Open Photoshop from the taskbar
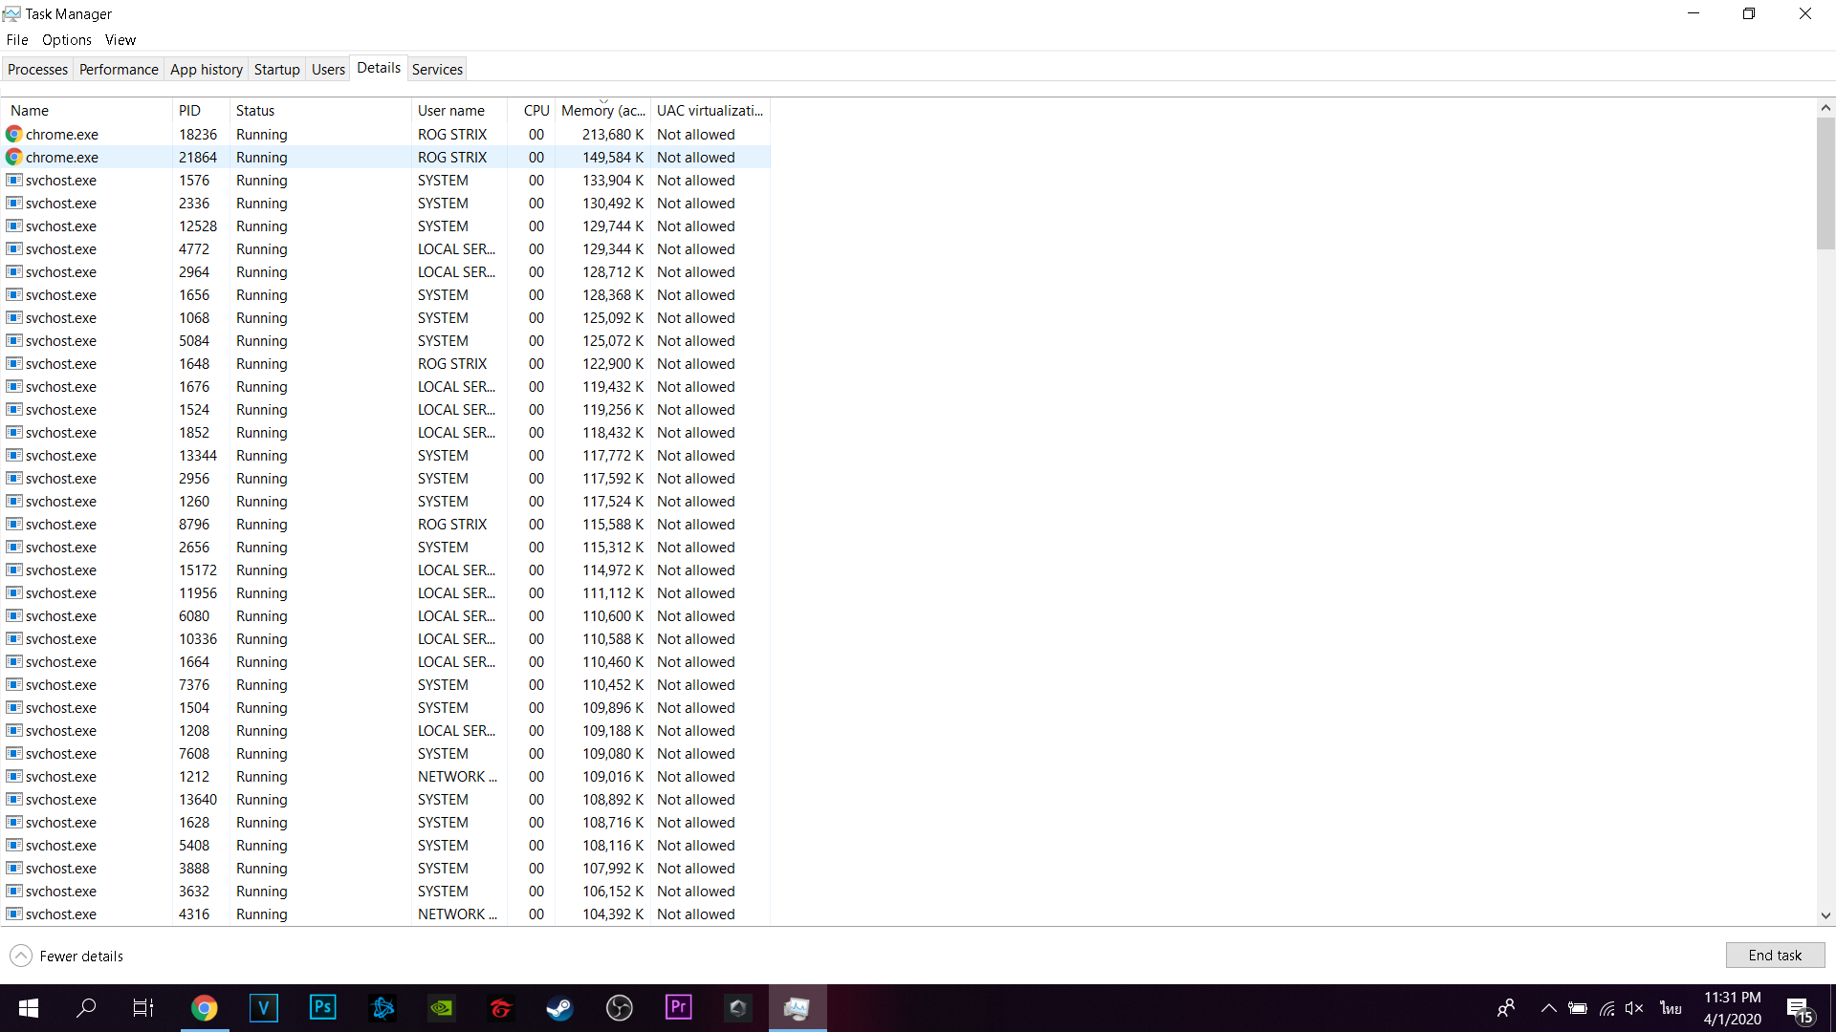The width and height of the screenshot is (1836, 1032). tap(323, 1008)
